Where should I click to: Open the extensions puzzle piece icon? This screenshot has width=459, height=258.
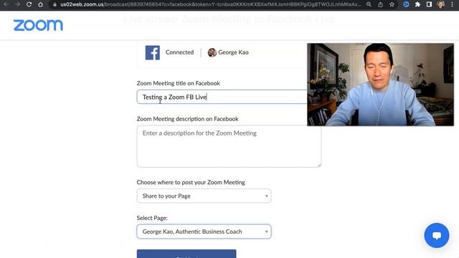417,4
